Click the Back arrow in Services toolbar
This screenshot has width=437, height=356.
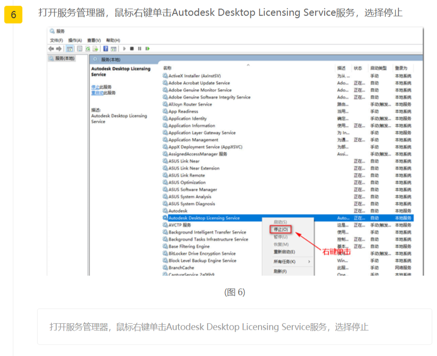51,49
